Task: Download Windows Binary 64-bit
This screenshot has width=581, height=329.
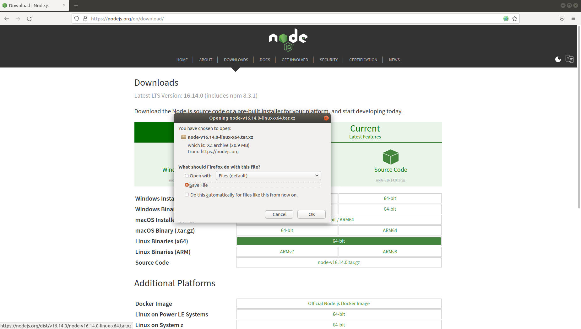Action: click(x=390, y=209)
